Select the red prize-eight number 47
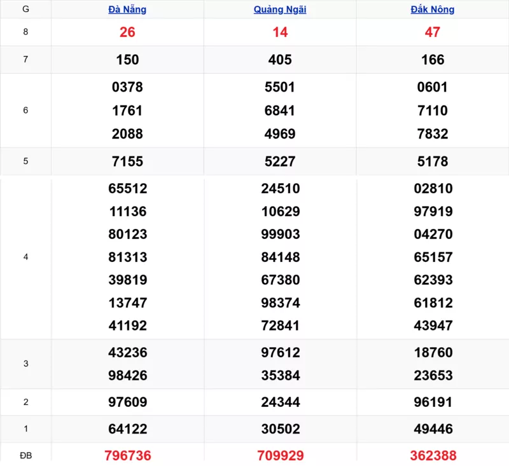Image resolution: width=509 pixels, height=466 pixels. [x=433, y=32]
